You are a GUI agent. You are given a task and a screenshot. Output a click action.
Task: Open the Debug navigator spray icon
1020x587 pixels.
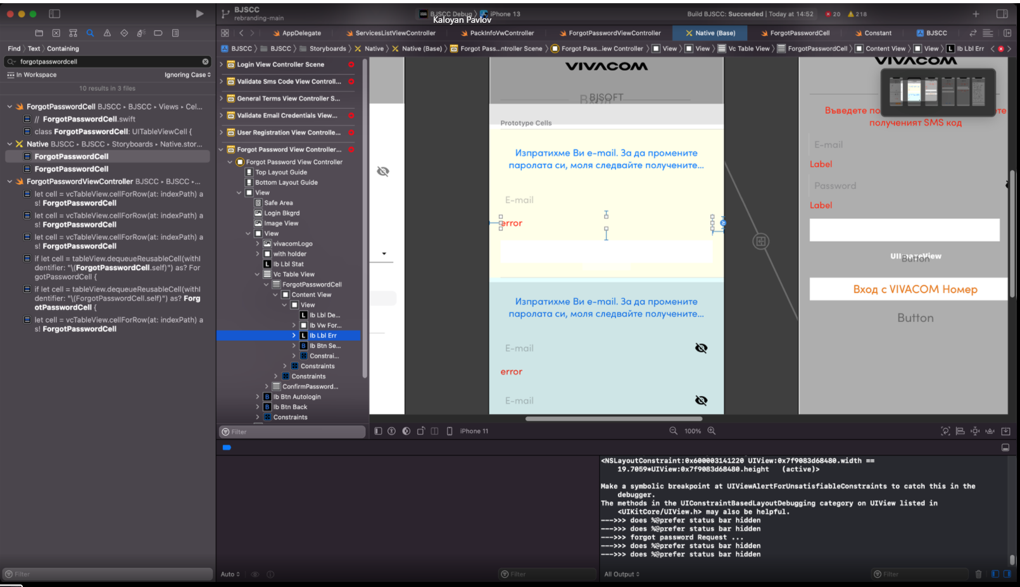coord(141,33)
